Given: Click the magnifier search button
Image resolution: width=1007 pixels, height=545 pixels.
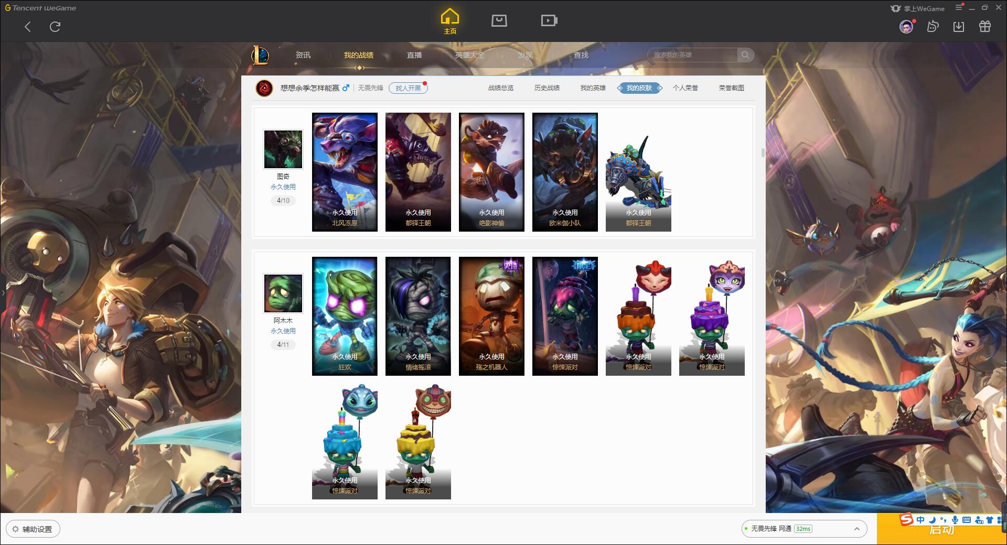Looking at the screenshot, I should 745,55.
